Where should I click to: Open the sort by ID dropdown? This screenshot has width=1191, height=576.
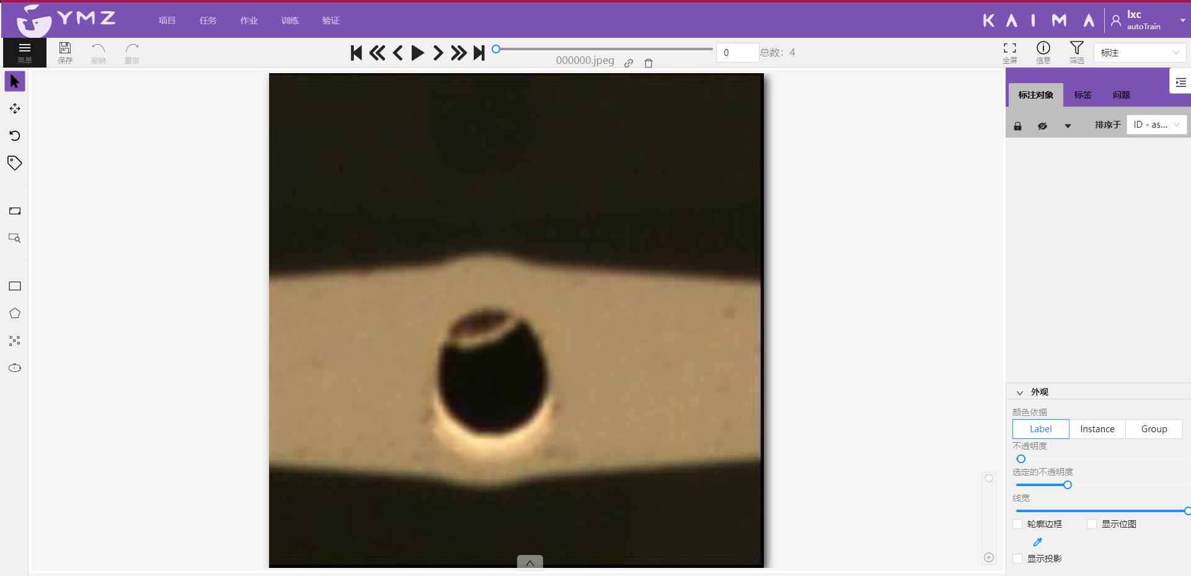1156,125
